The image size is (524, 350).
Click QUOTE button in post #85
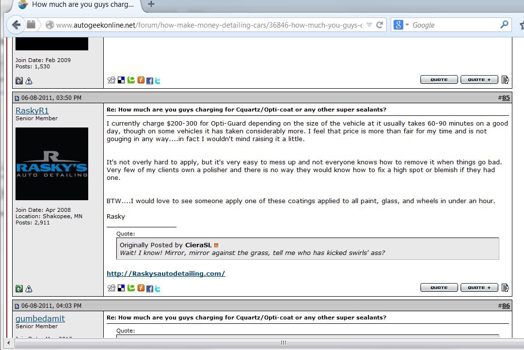pyautogui.click(x=439, y=287)
